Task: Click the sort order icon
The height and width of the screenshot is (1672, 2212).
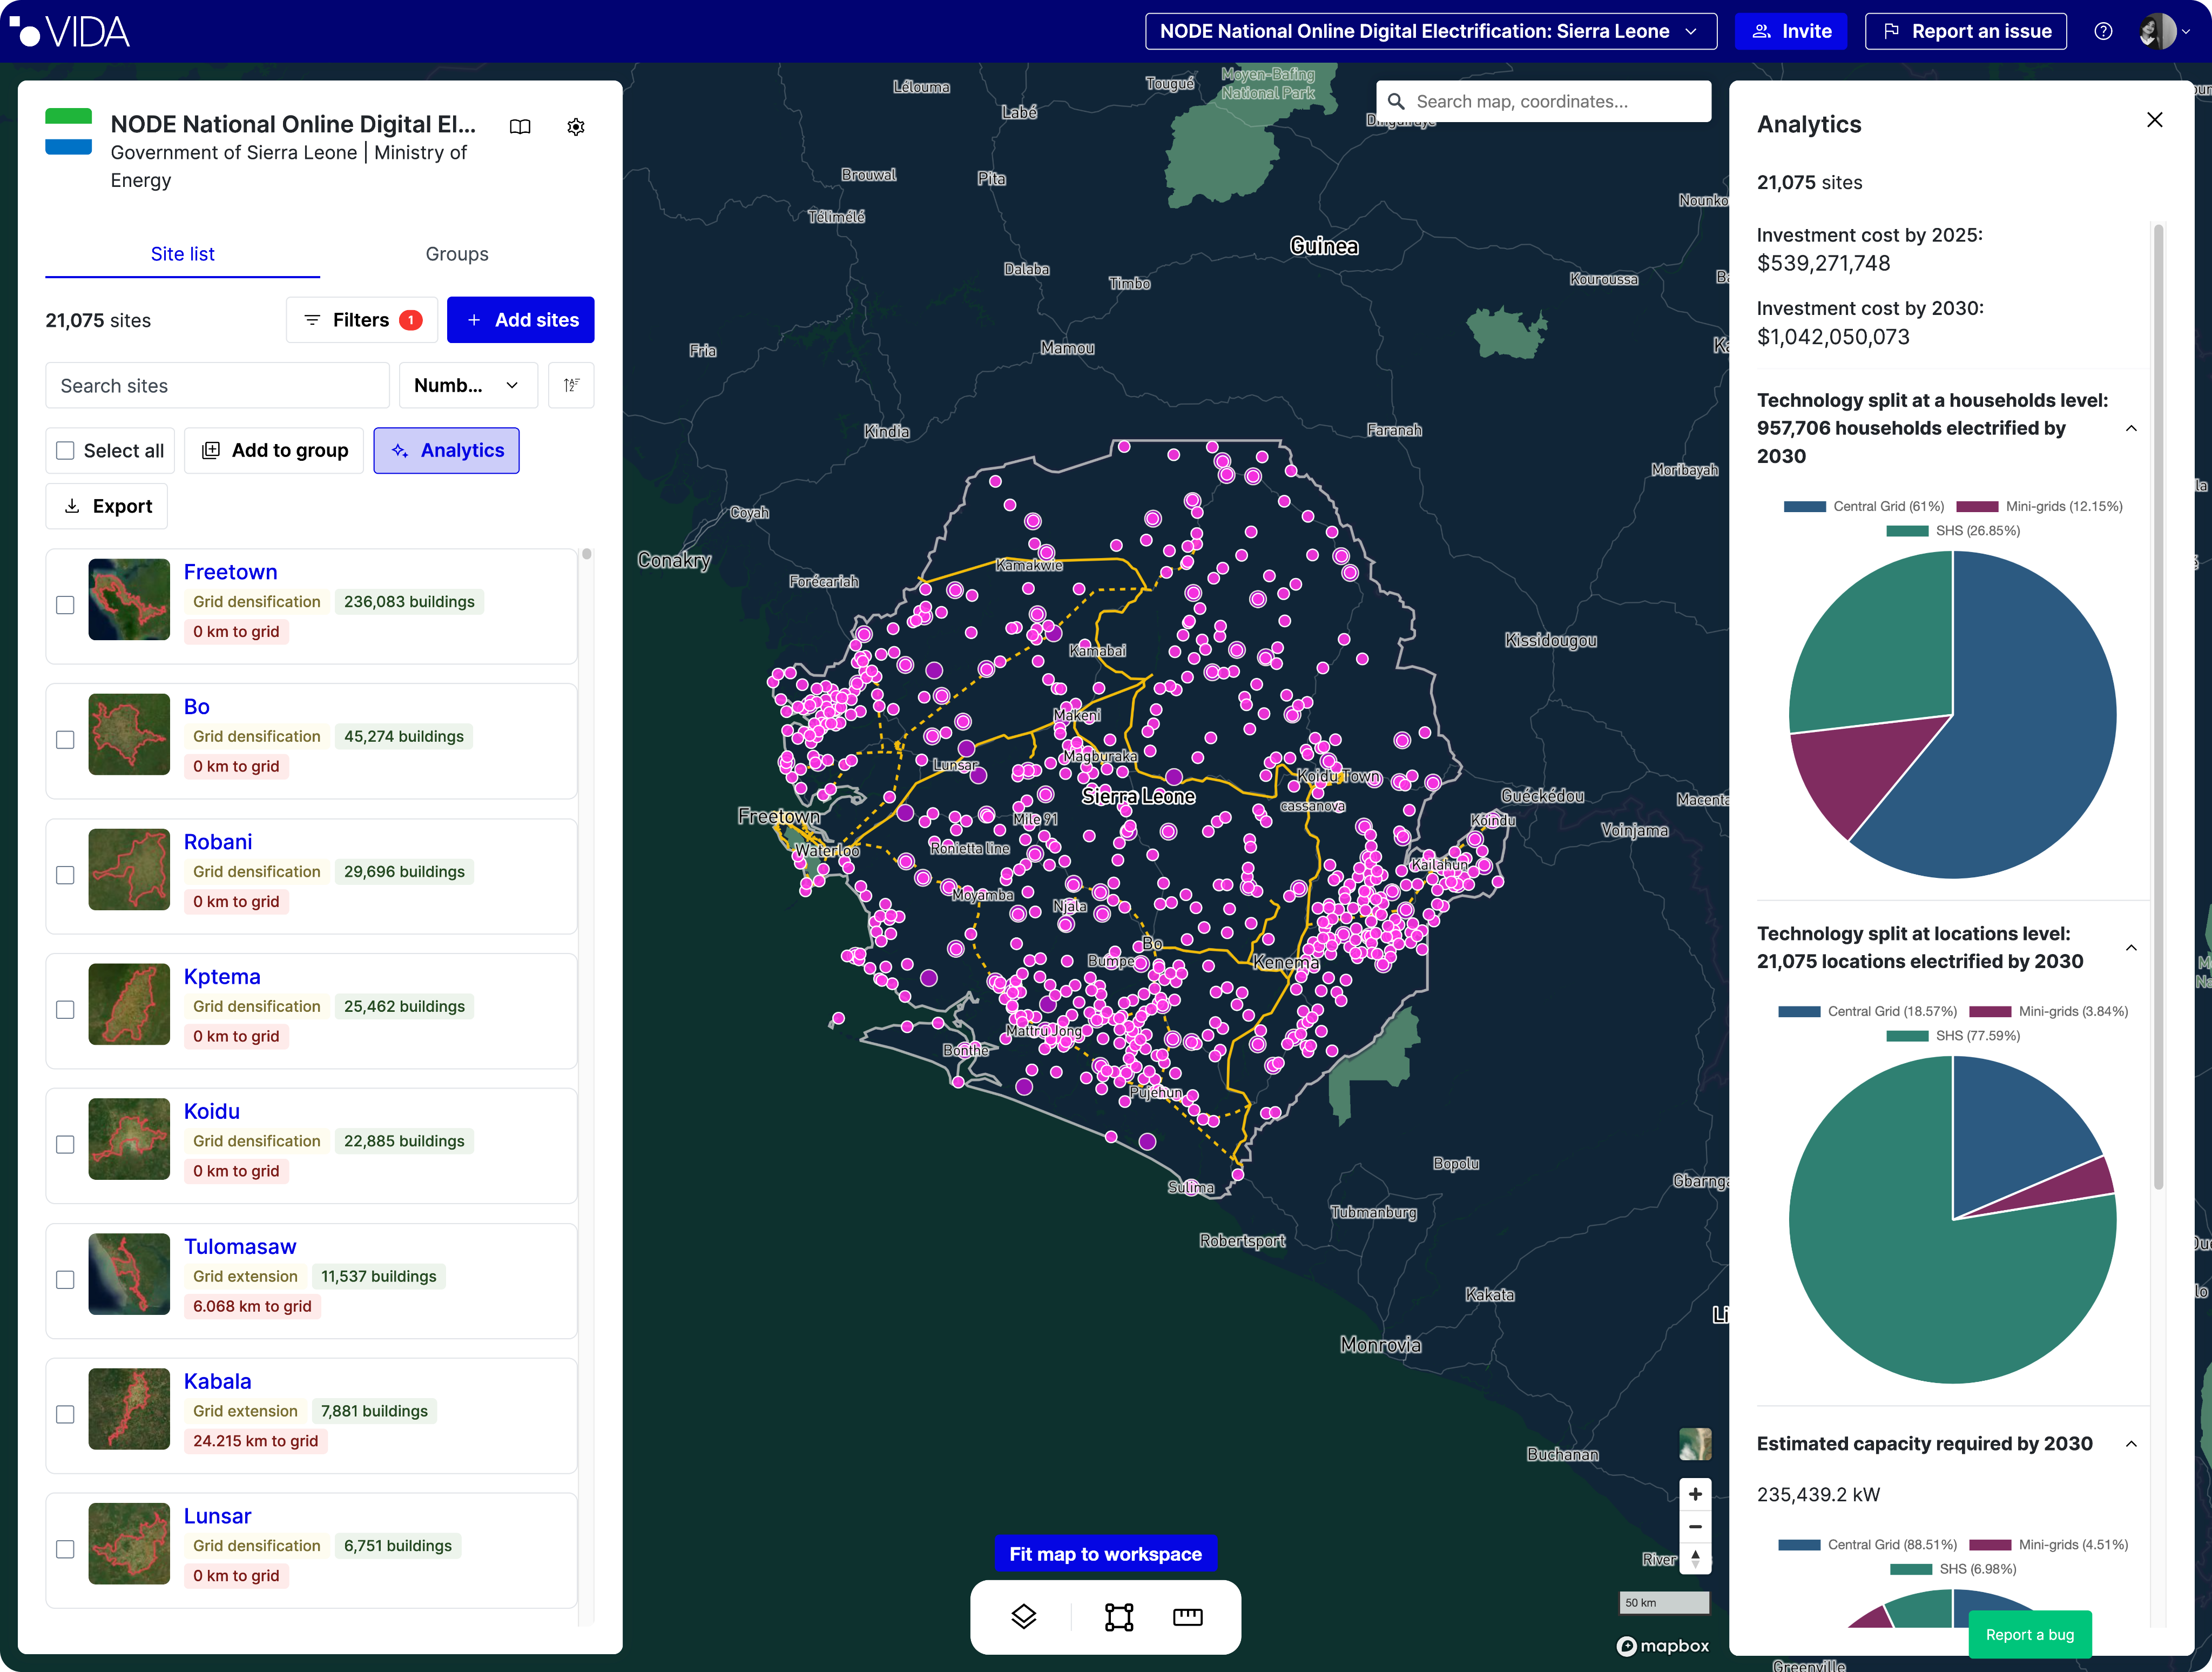Action: (x=571, y=385)
